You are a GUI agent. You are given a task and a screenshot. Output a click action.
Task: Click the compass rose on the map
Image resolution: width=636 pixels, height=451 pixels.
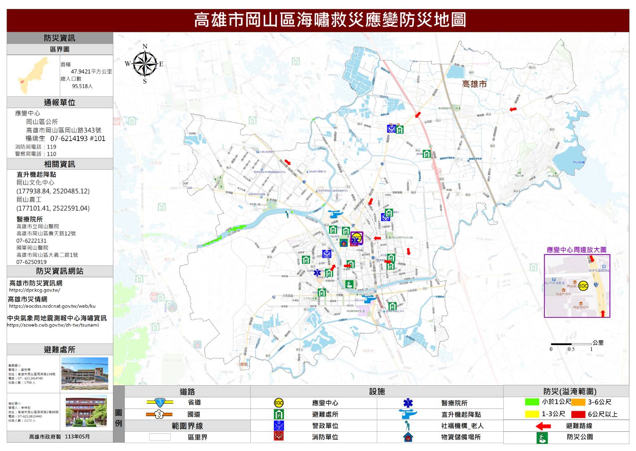[144, 64]
